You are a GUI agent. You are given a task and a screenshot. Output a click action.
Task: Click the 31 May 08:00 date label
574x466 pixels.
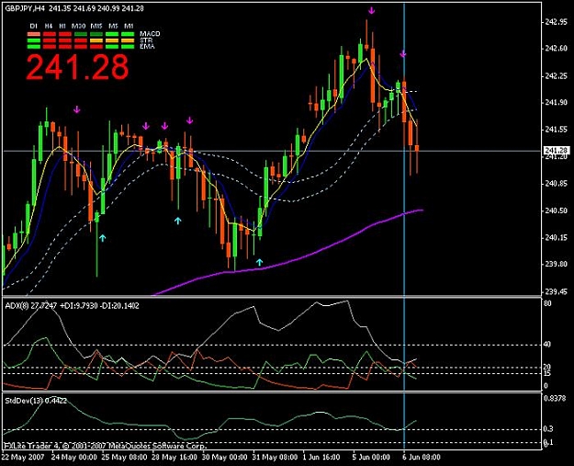pyautogui.click(x=275, y=457)
